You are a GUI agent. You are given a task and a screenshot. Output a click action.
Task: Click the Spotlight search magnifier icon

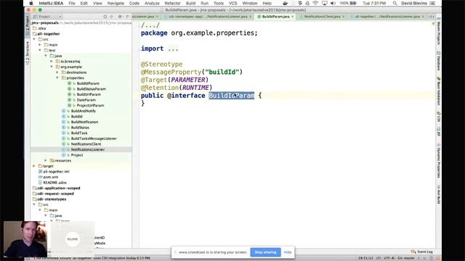(395, 3)
